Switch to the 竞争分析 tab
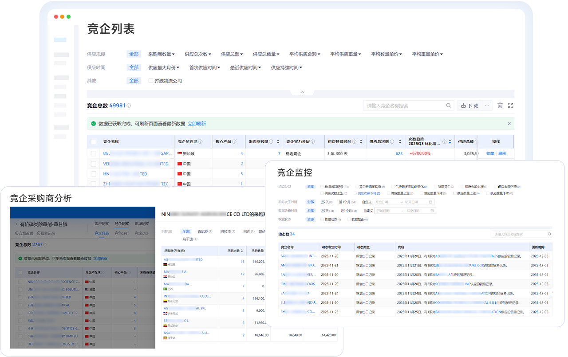568x357 pixels. click(122, 233)
